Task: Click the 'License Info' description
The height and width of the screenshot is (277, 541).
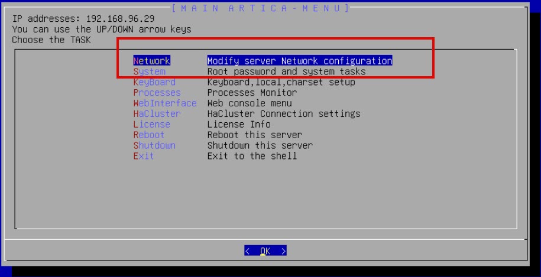Action: (239, 125)
